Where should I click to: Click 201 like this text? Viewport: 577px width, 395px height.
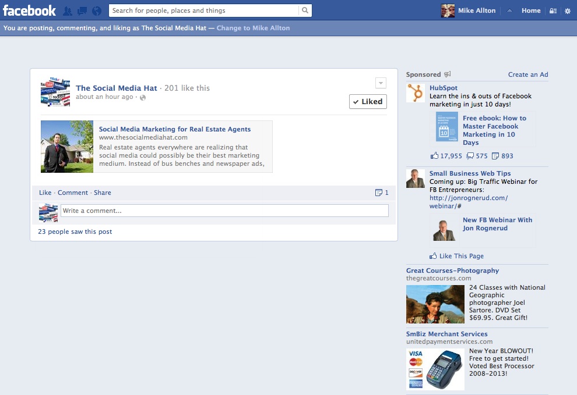[x=187, y=88]
